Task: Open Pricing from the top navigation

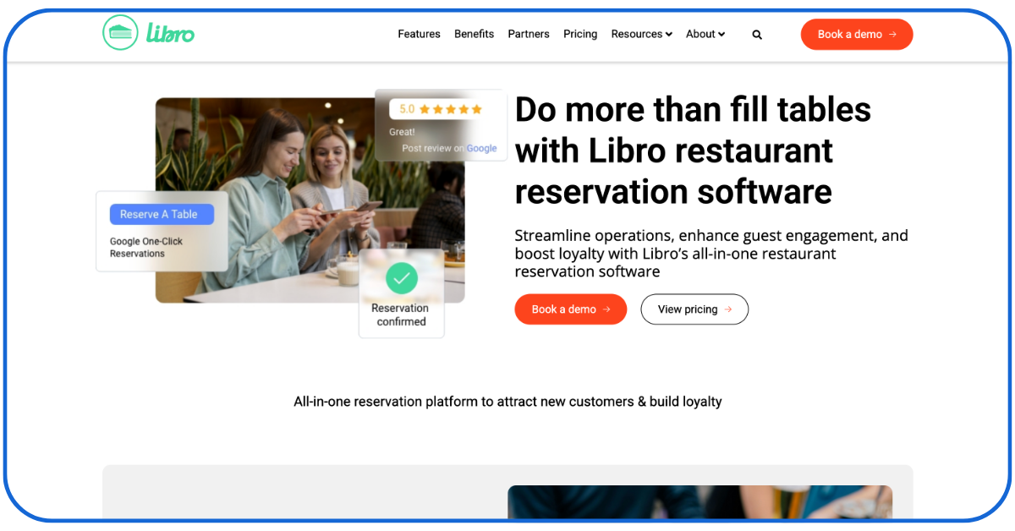Action: (580, 34)
